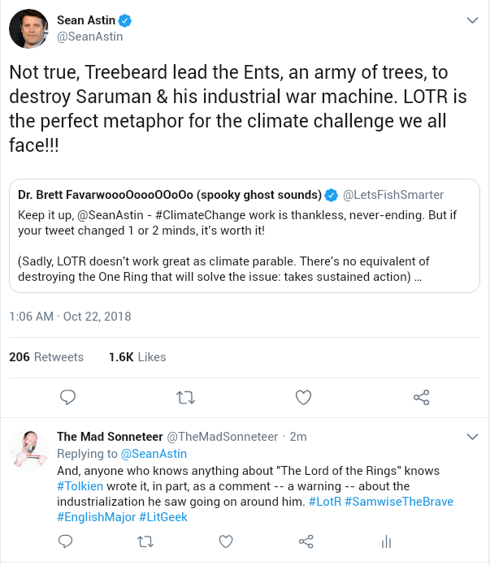This screenshot has width=490, height=565.
Task: Open Sean Astin's profile picture
Action: tap(28, 29)
